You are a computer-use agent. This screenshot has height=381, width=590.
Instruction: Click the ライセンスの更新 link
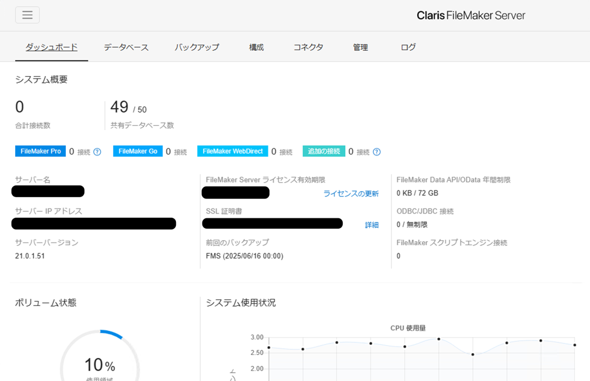[351, 194]
